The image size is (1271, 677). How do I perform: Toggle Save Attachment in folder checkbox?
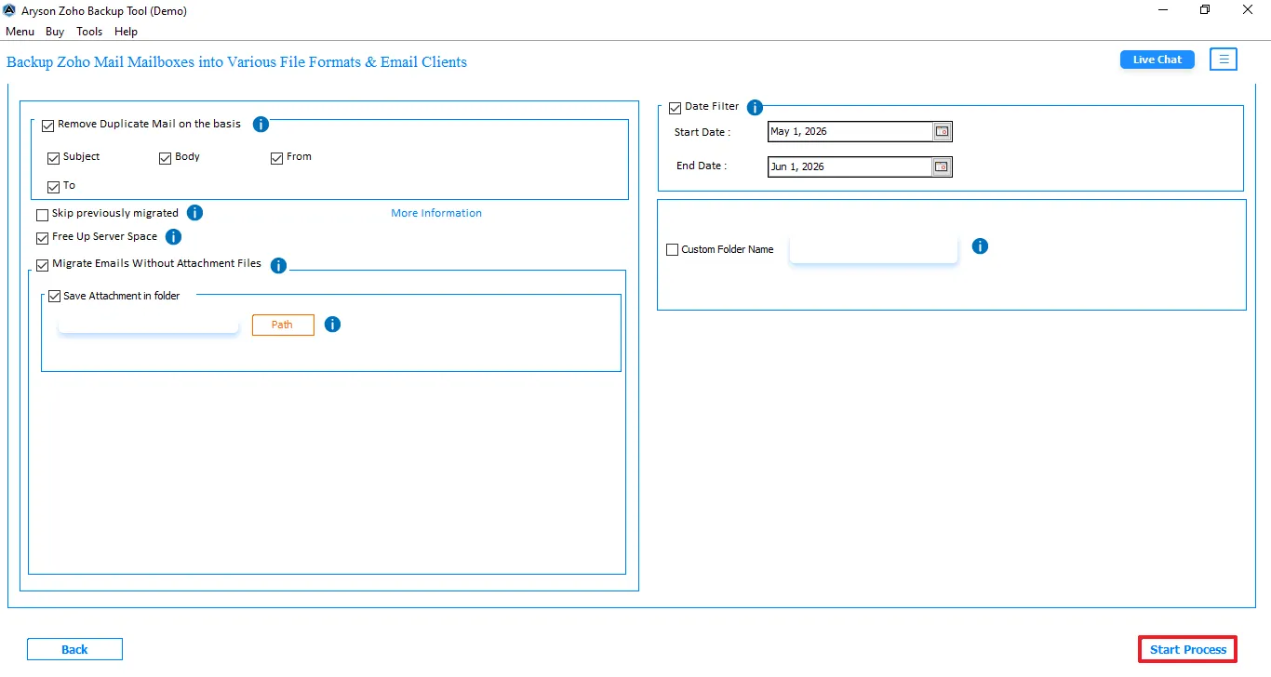point(54,297)
